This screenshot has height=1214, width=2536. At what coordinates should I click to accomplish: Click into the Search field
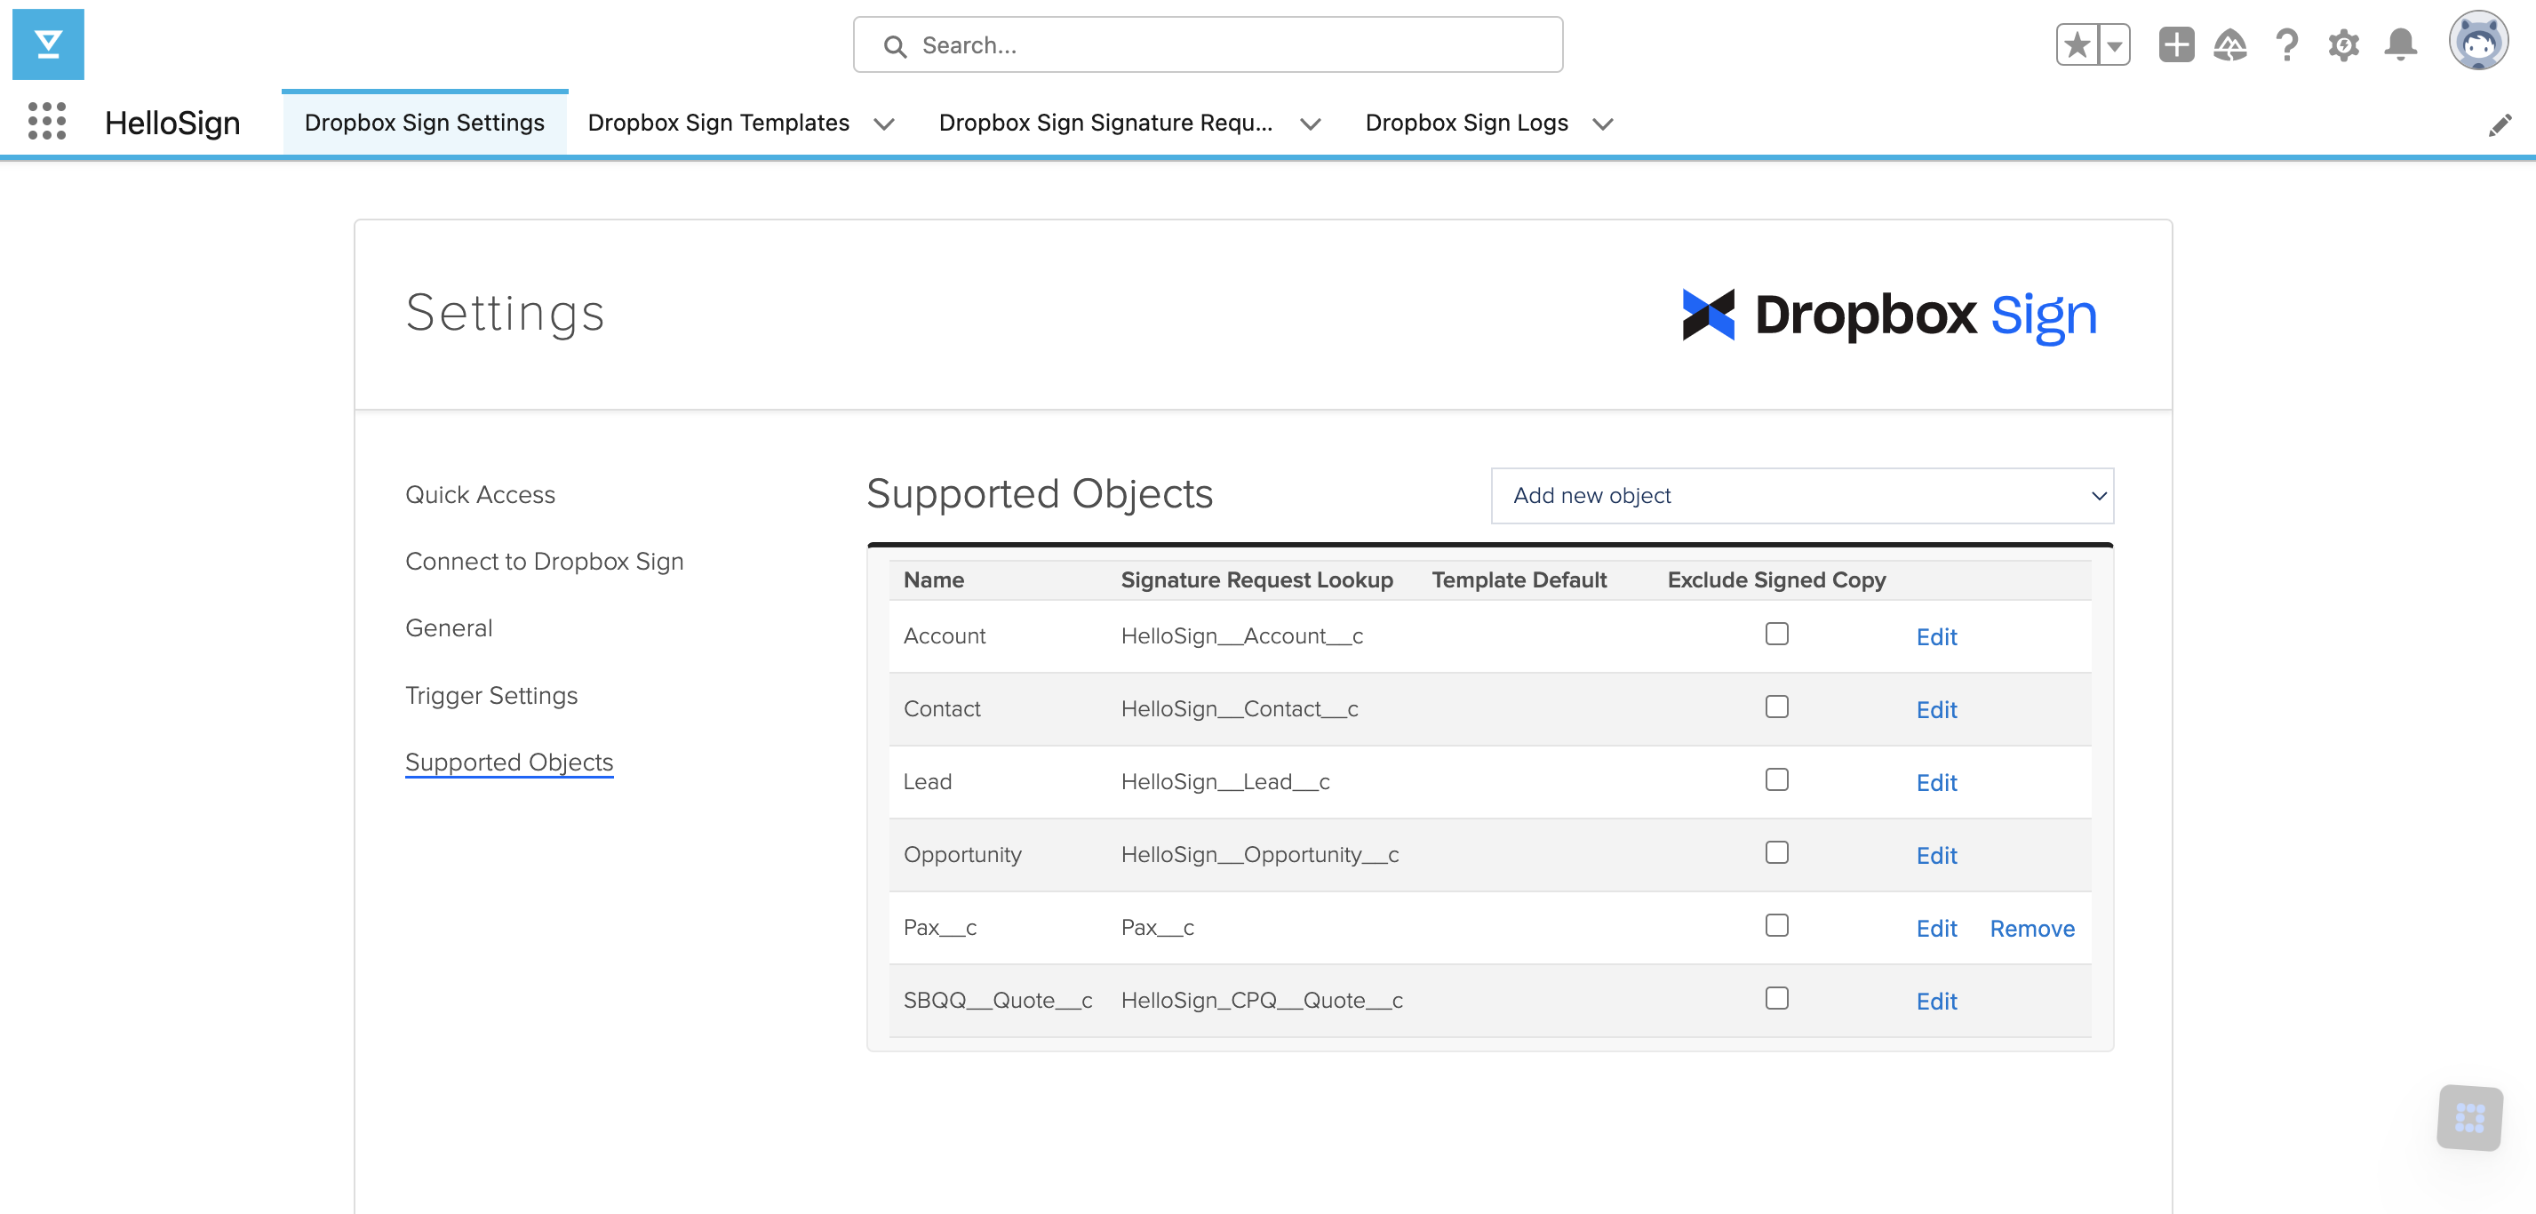point(1207,45)
